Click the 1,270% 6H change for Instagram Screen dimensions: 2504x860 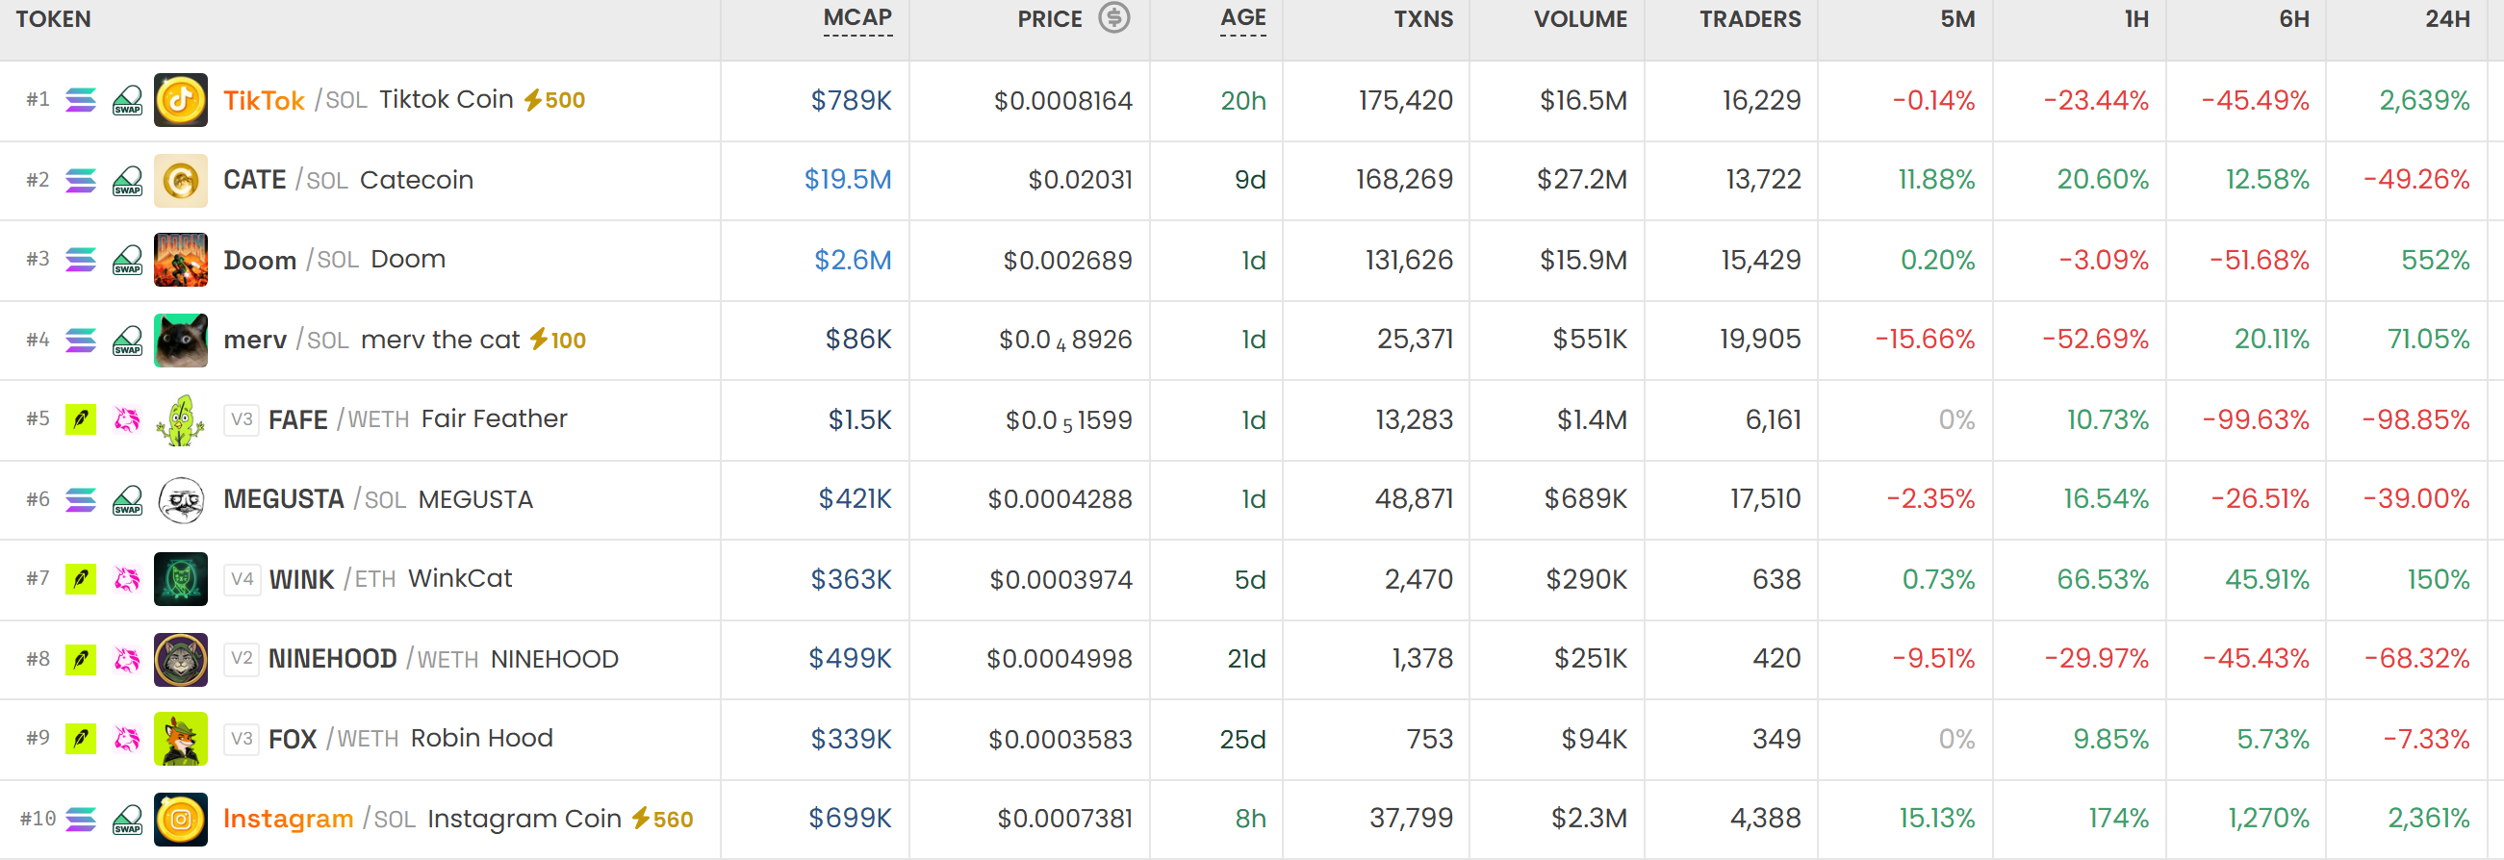point(2269,820)
